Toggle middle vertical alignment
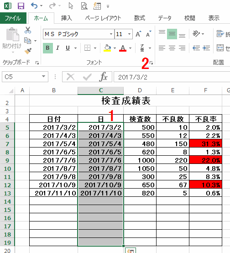 172,34
